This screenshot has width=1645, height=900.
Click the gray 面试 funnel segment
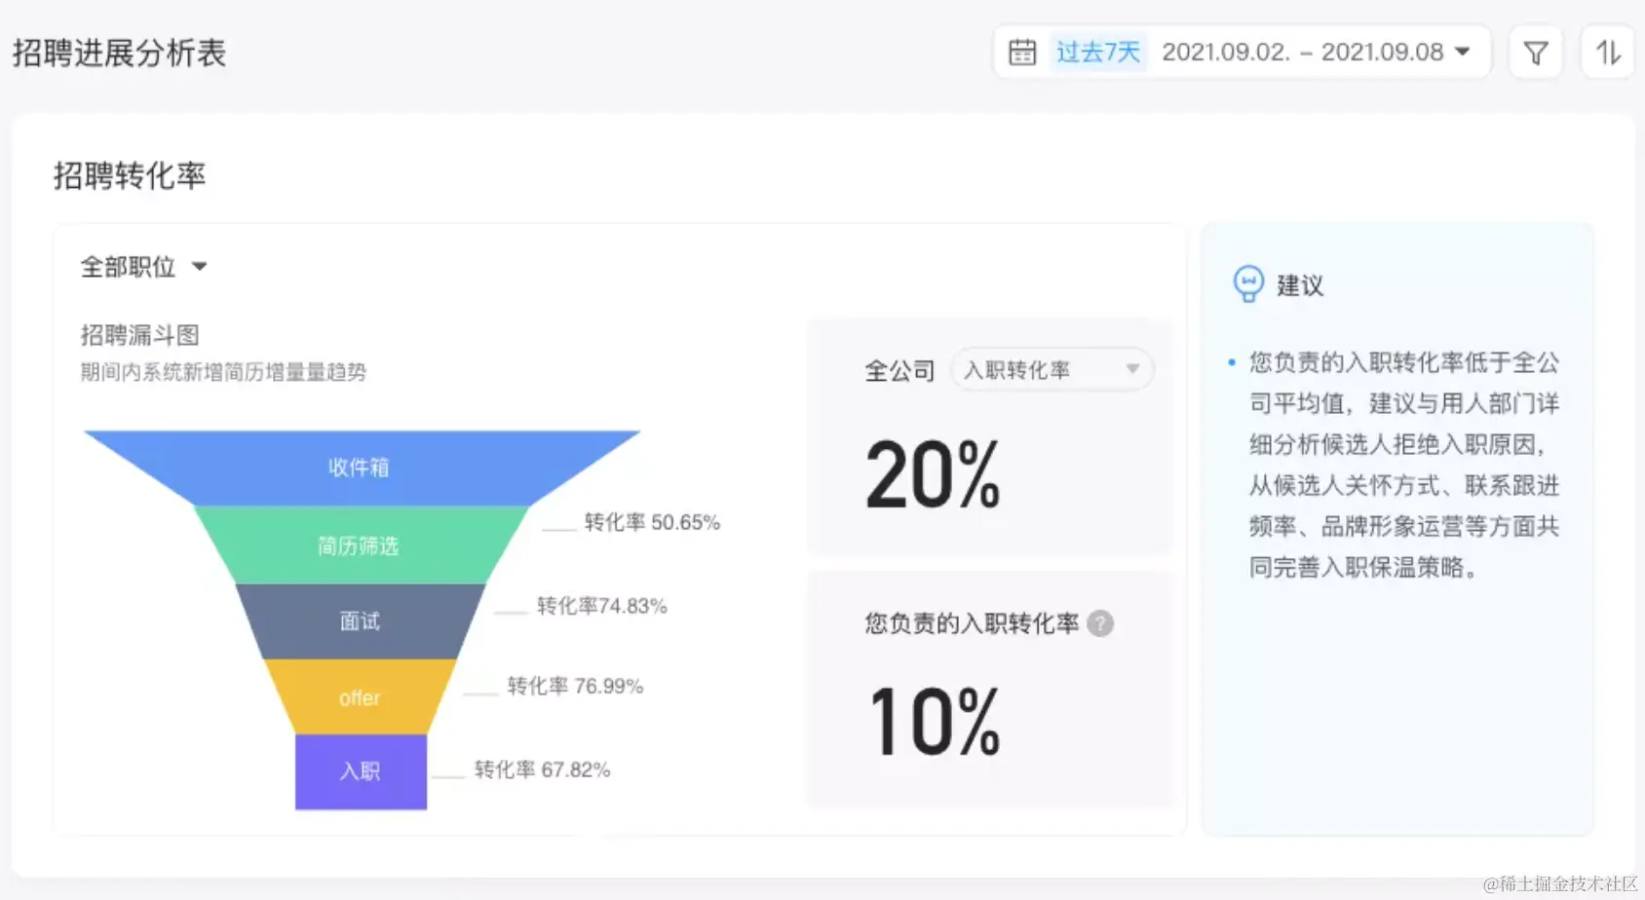pos(359,620)
